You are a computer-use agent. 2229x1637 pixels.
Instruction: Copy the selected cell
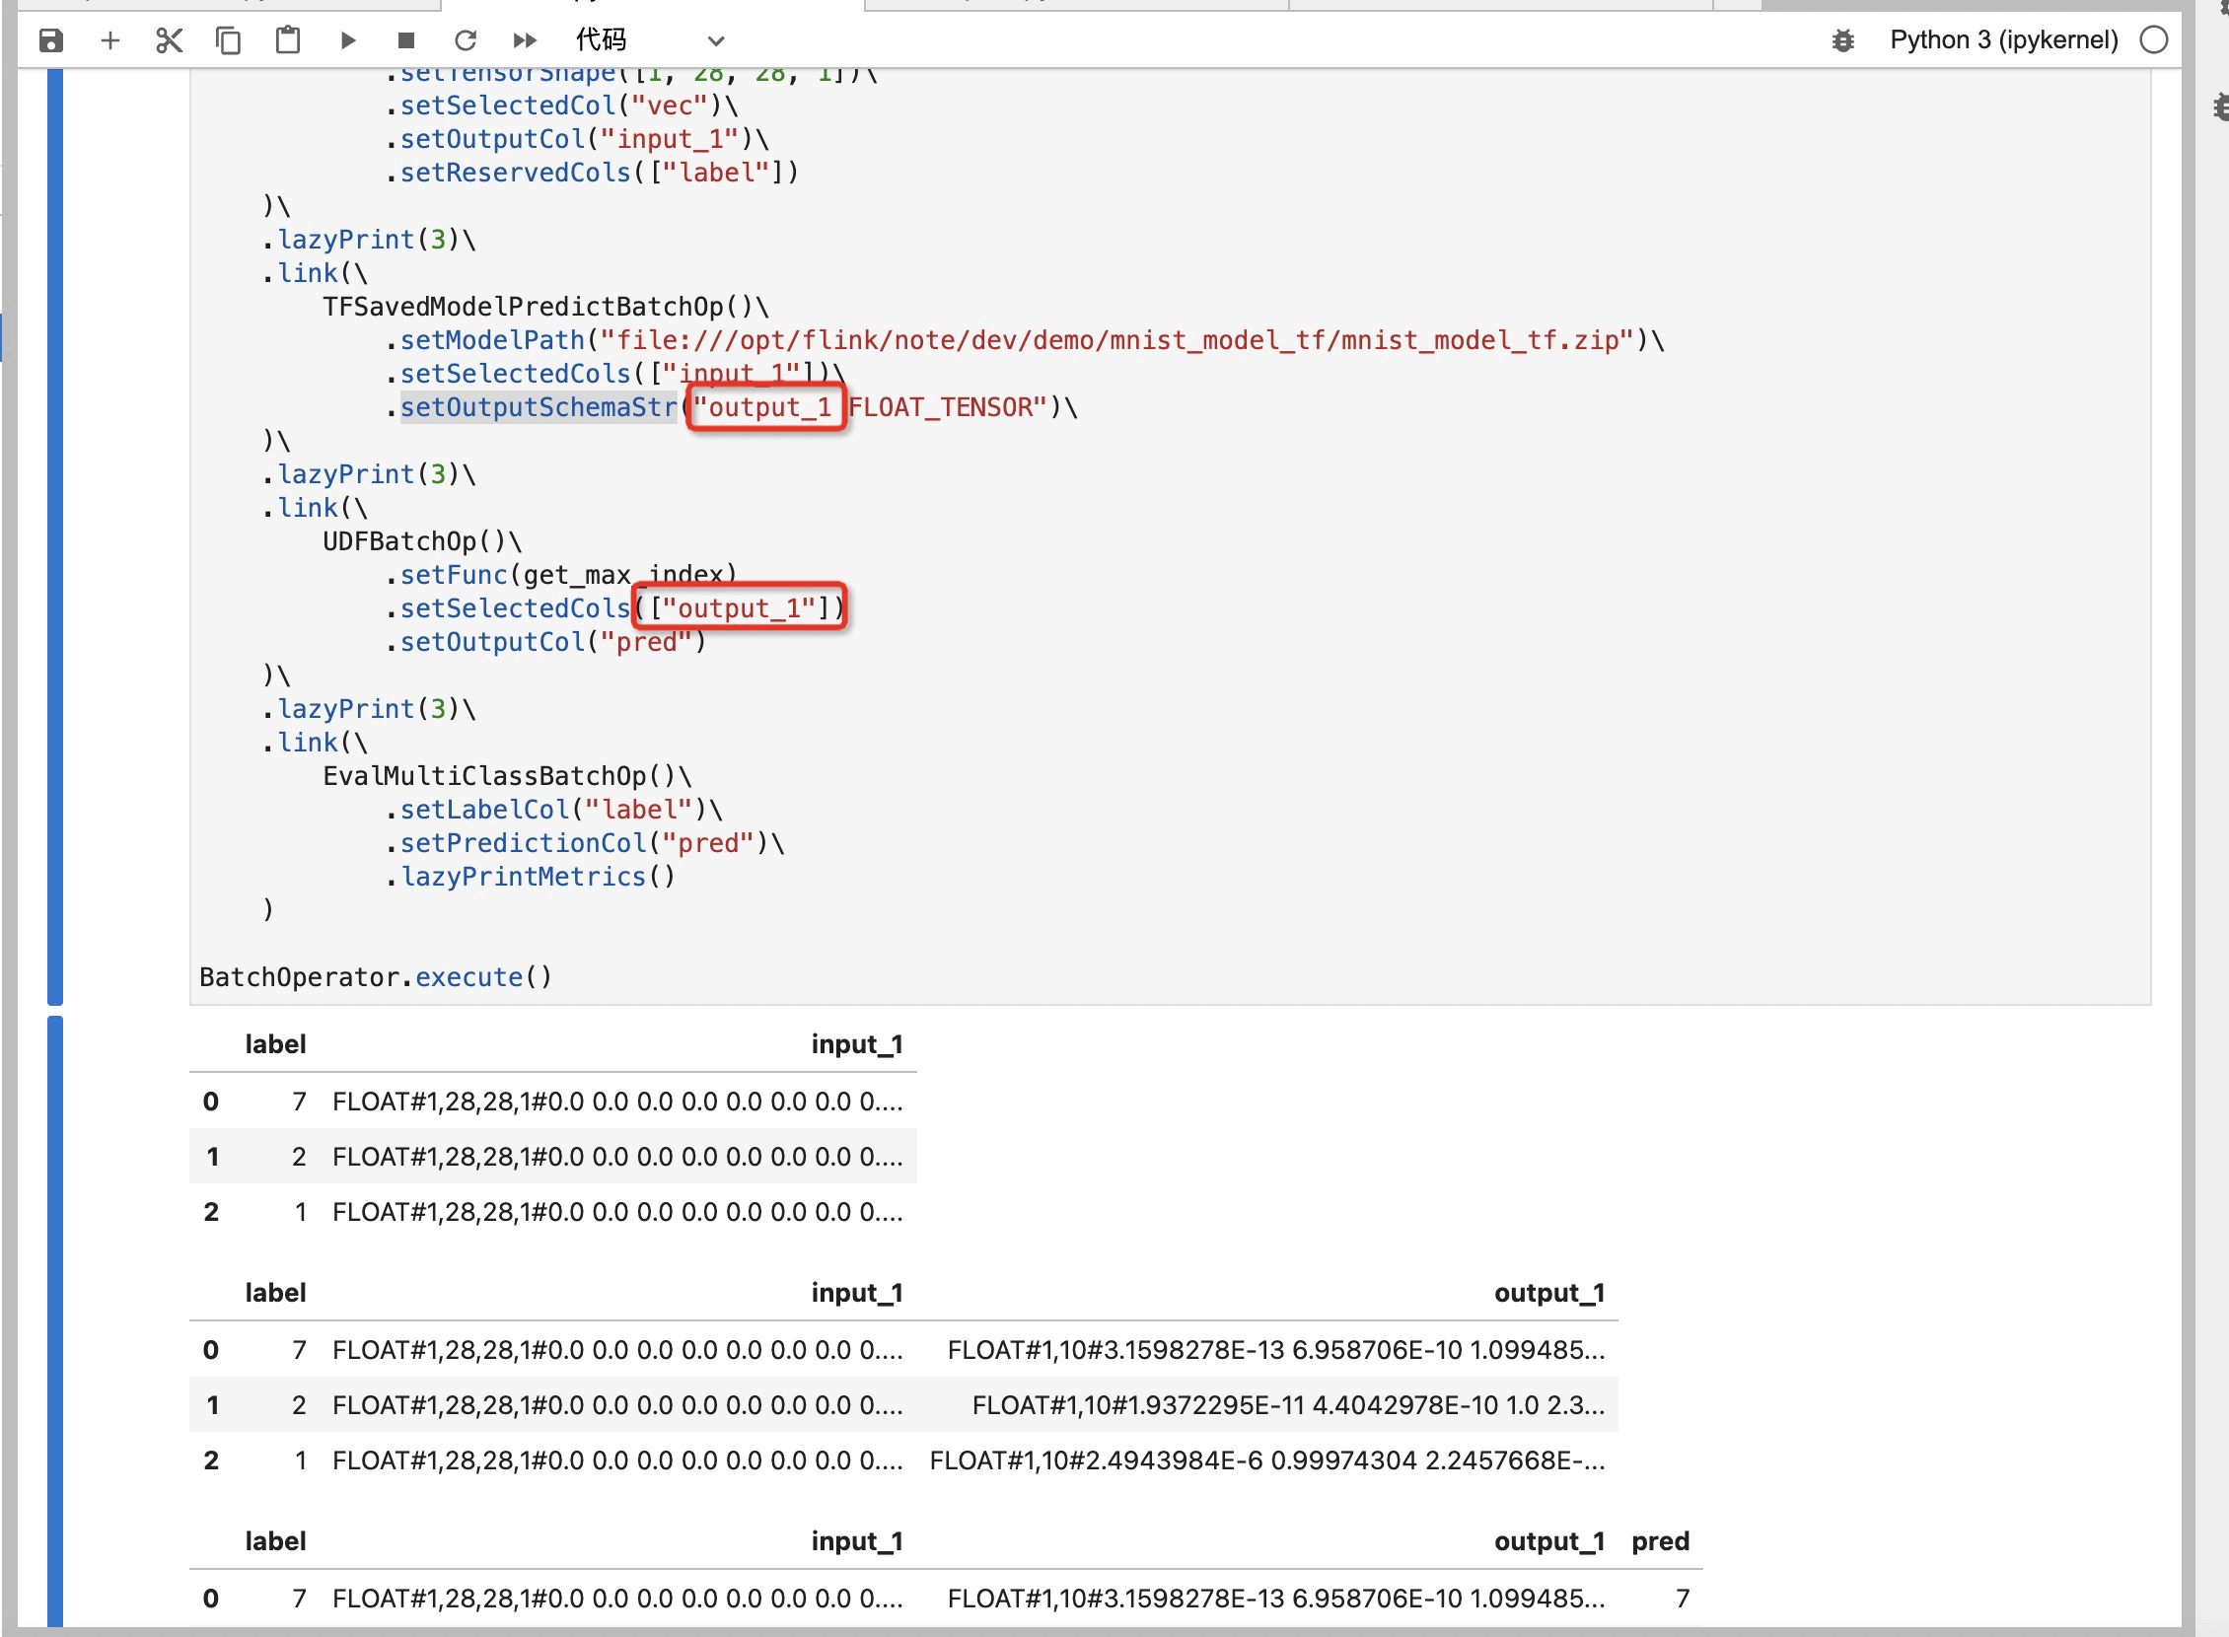(228, 40)
